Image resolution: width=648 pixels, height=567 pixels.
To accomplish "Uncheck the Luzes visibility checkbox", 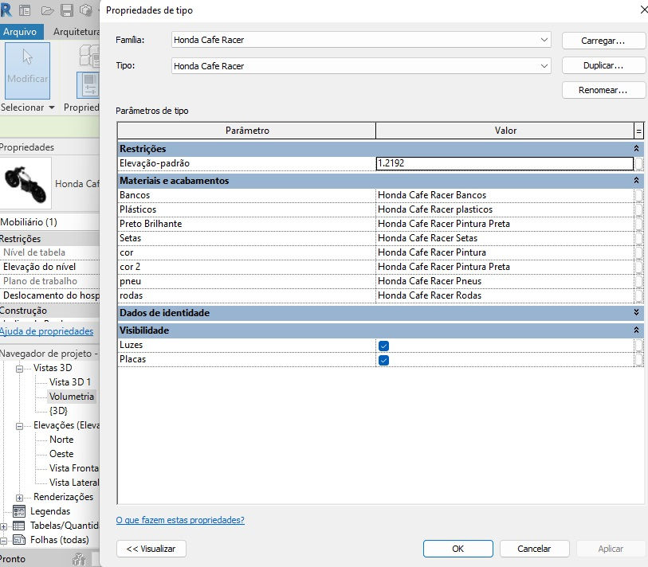I will [383, 346].
